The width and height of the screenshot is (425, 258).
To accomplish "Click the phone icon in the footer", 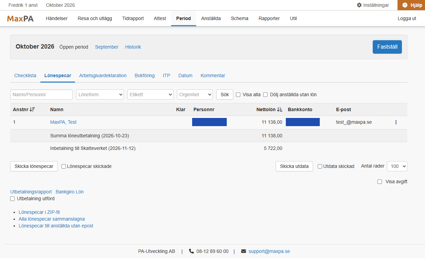I will pos(191,251).
